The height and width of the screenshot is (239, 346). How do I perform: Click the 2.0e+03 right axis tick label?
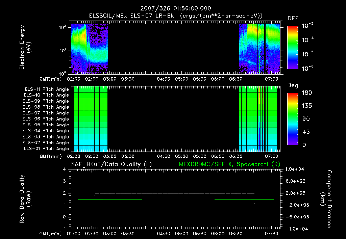[x=296, y=193]
